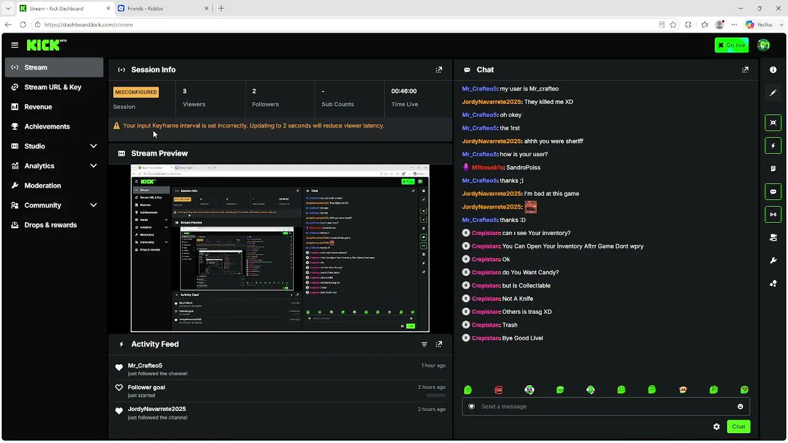The height and width of the screenshot is (443, 788).
Task: Click the three-dots cluster icon in right toolbar
Action: 773,284
